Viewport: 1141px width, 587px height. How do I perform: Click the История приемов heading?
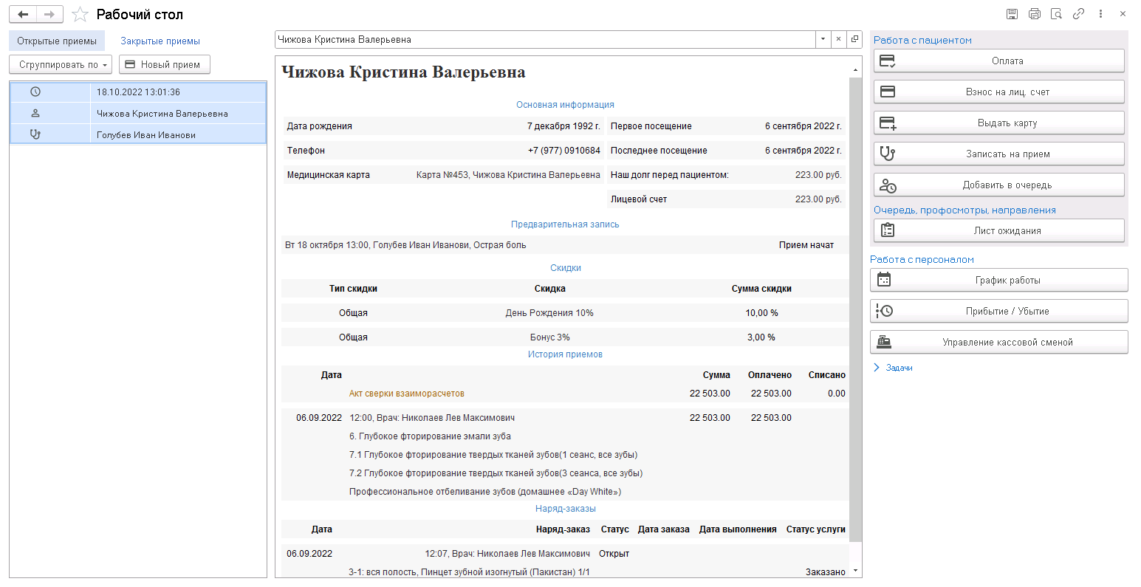tap(565, 354)
